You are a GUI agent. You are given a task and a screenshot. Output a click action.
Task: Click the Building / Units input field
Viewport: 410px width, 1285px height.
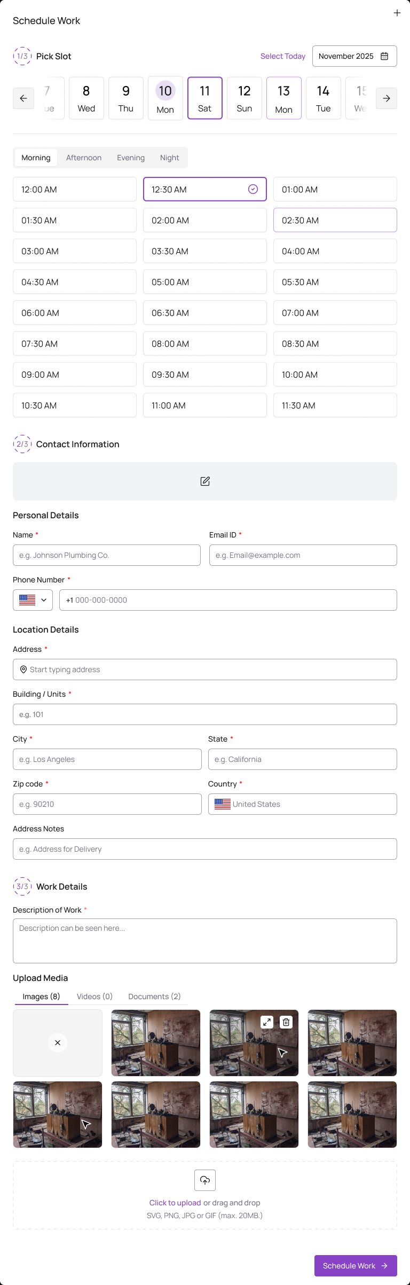205,714
